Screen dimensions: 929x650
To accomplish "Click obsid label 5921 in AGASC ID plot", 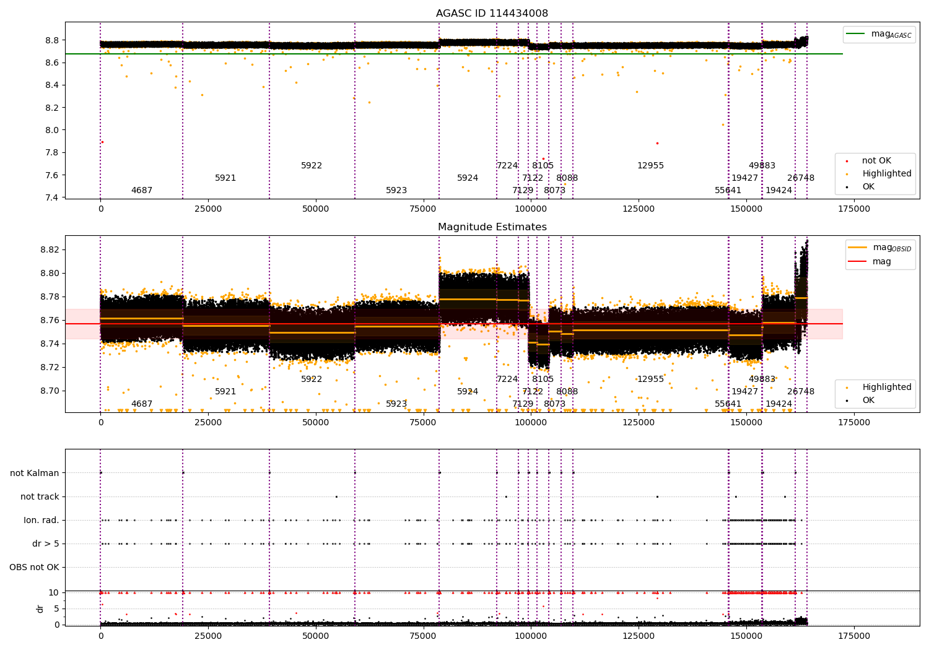I will coord(225,178).
